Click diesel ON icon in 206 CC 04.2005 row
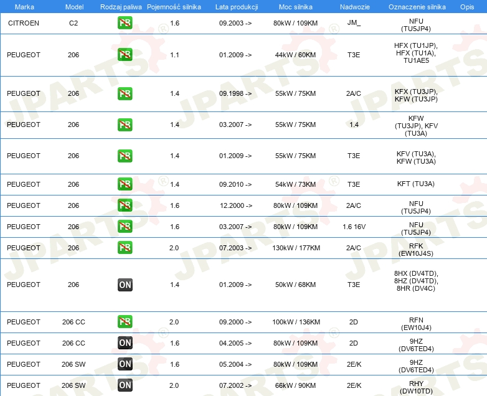487x396 pixels. [x=125, y=342]
